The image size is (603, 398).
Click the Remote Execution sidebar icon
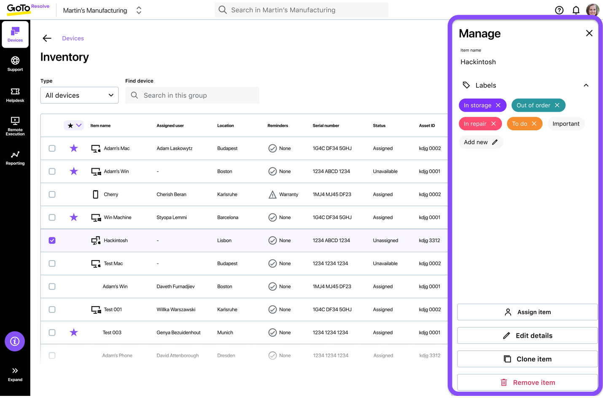click(15, 125)
